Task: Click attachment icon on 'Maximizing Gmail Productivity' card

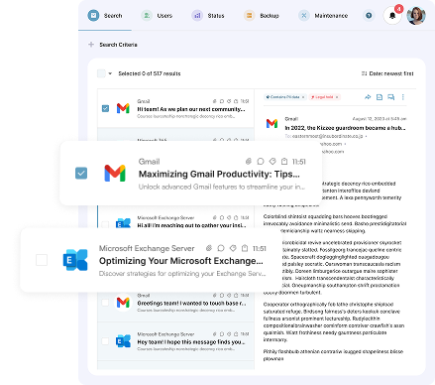Action: [x=249, y=162]
